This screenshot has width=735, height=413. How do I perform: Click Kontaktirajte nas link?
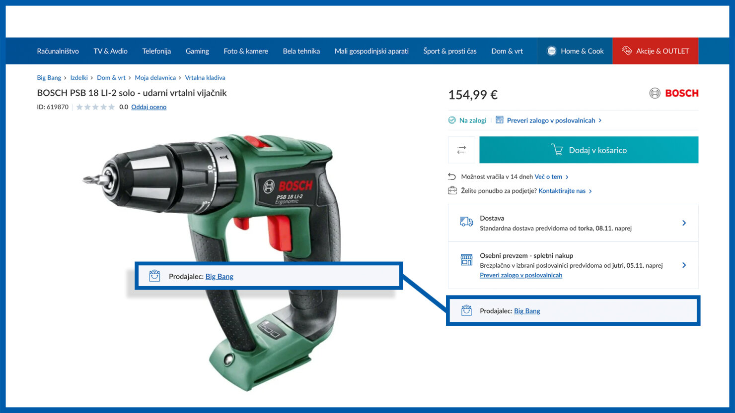click(x=562, y=191)
